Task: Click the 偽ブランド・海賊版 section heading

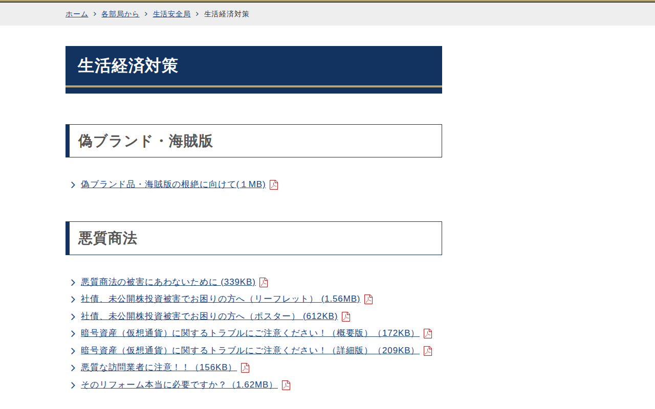Action: (x=254, y=141)
